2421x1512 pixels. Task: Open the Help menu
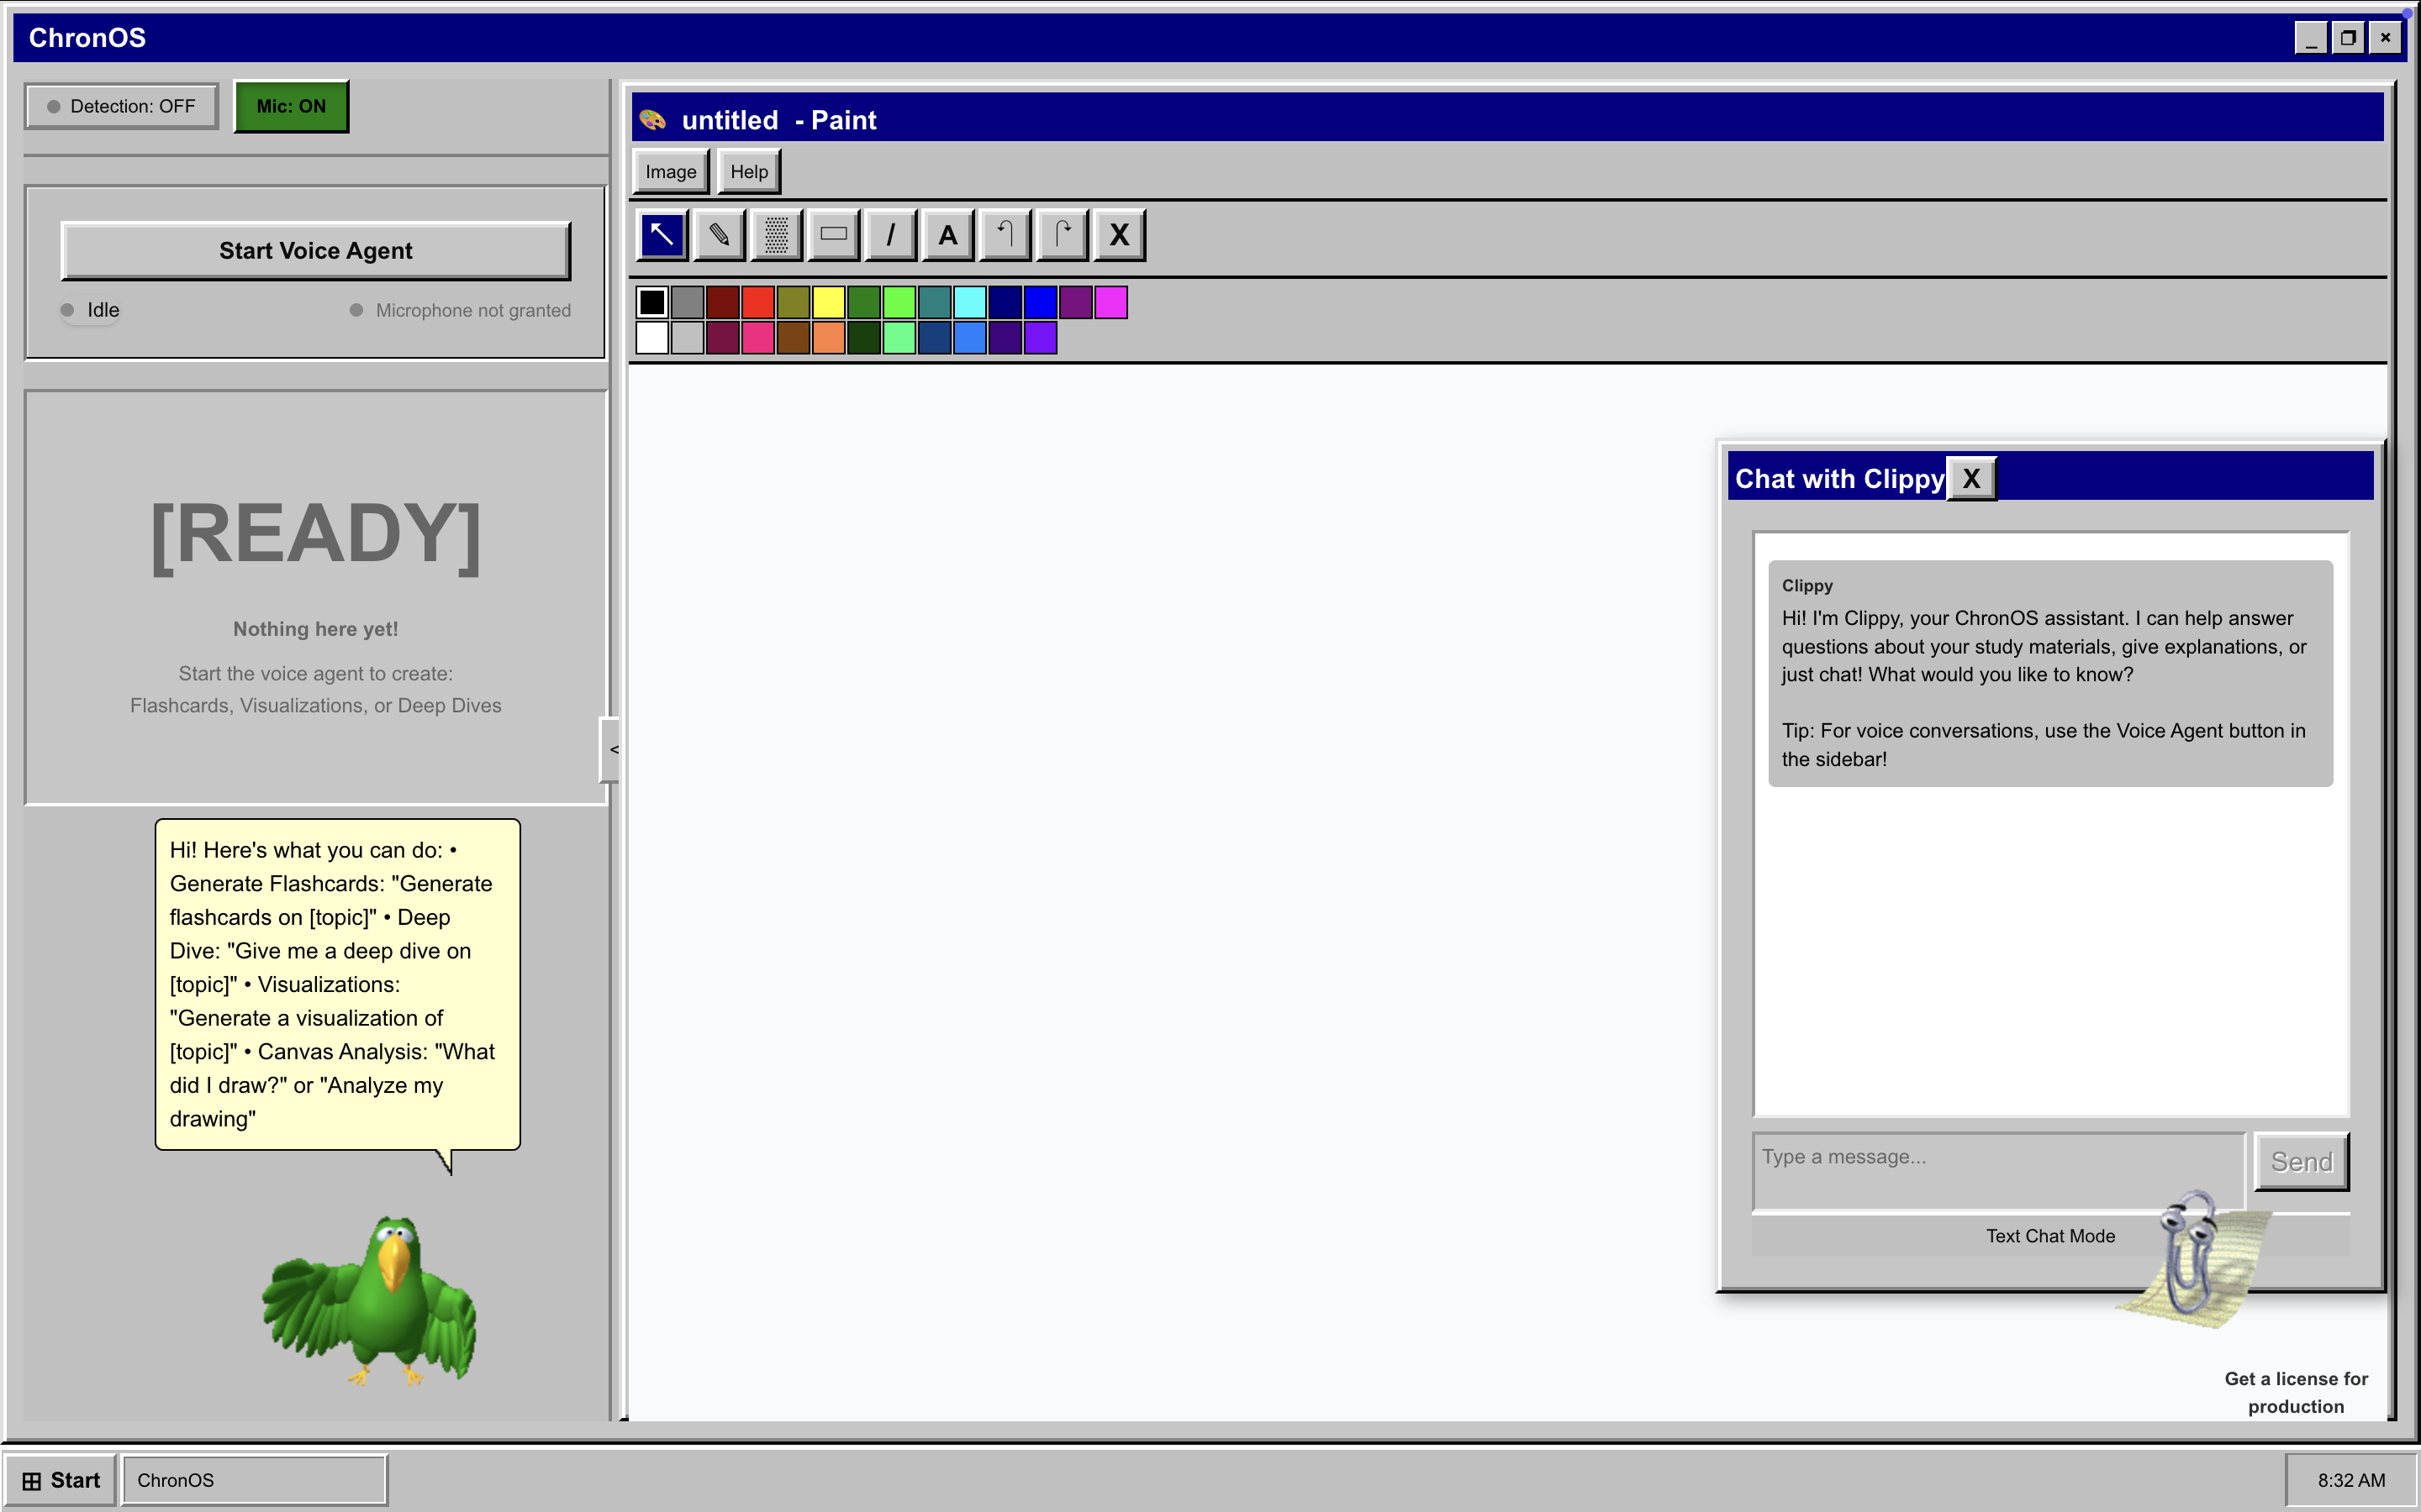[x=748, y=172]
